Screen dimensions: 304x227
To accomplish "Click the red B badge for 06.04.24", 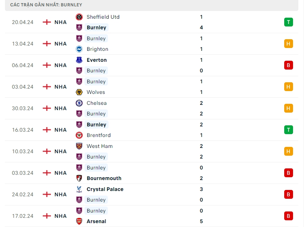I will 288,65.
